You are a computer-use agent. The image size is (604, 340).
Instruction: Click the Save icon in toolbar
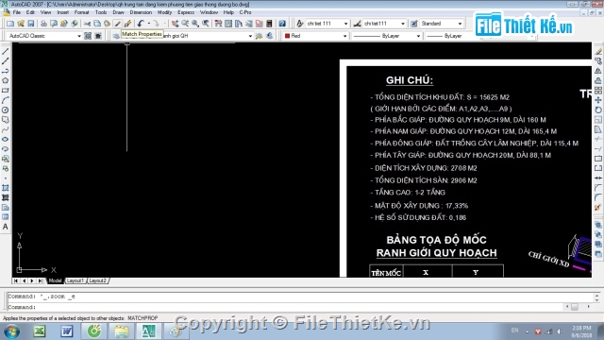coord(31,24)
